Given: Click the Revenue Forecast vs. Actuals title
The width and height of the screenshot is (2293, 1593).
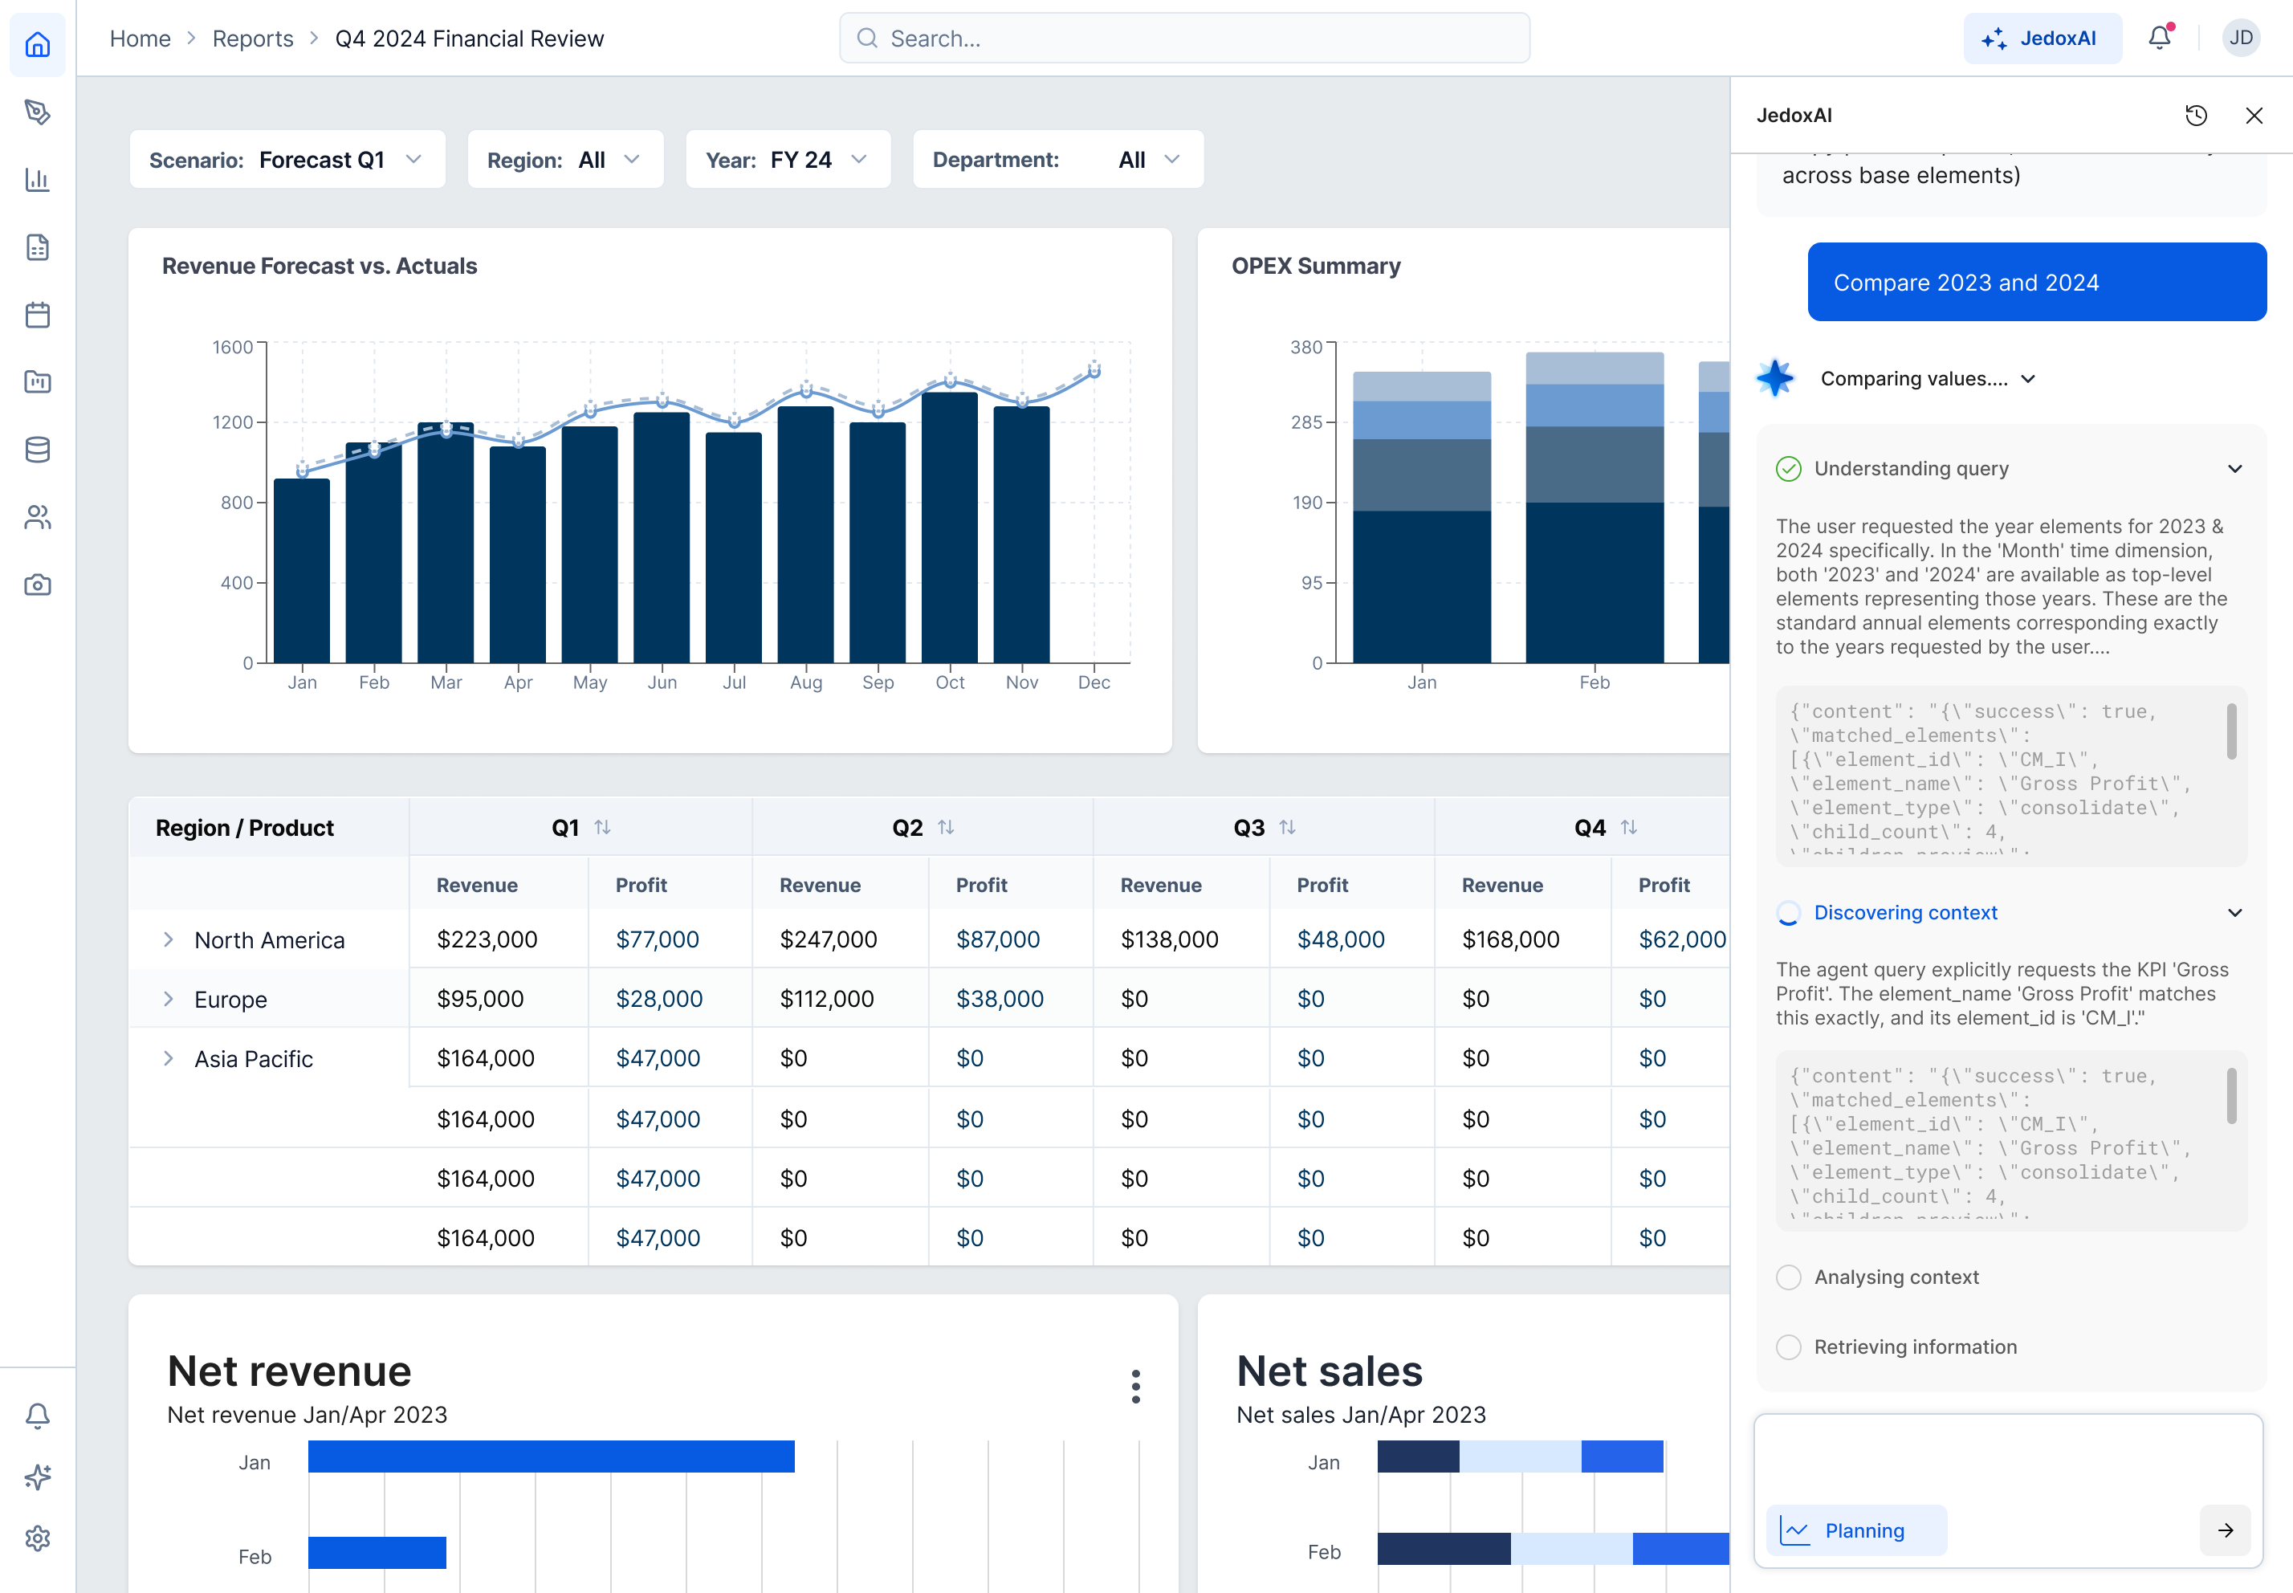Looking at the screenshot, I should pyautogui.click(x=320, y=266).
